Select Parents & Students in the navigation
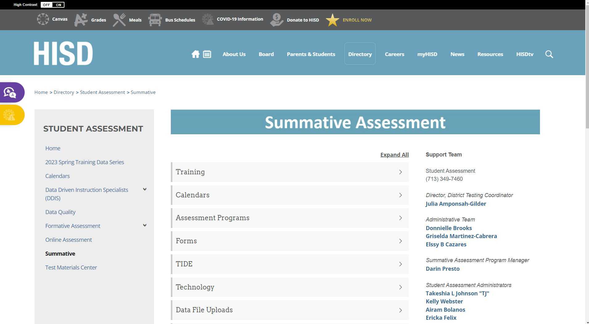This screenshot has height=324, width=589. [311, 54]
